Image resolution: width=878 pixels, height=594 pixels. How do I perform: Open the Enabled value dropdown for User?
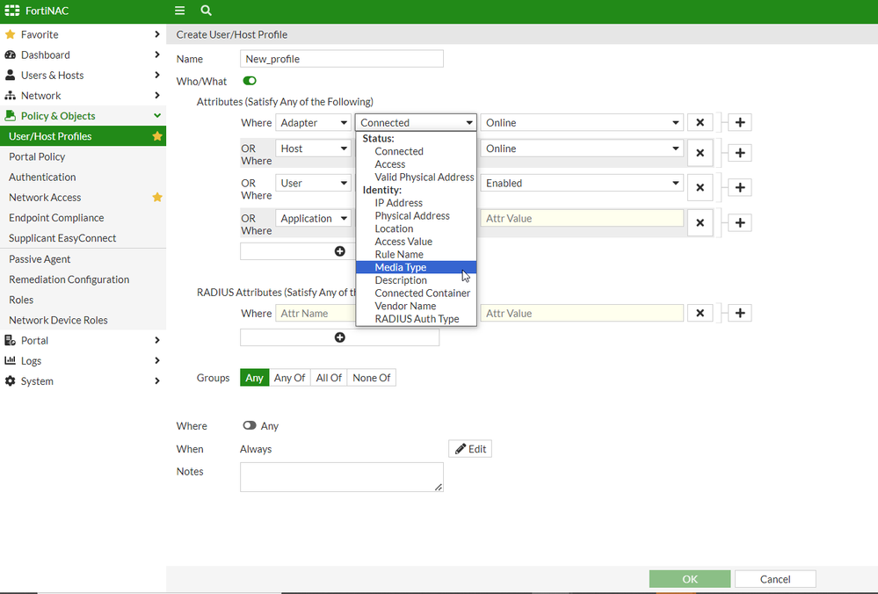[x=582, y=184]
